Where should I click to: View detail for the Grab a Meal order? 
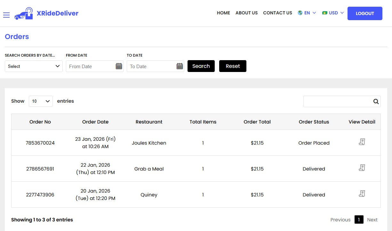(x=362, y=168)
